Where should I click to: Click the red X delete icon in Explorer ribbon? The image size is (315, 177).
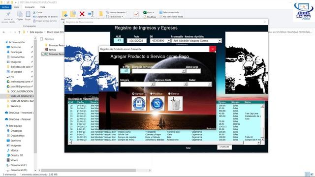[x=82, y=14]
